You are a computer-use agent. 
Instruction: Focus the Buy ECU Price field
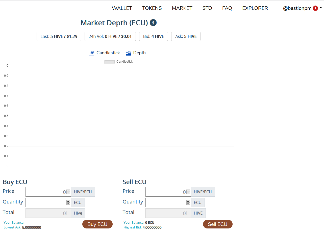(45, 192)
